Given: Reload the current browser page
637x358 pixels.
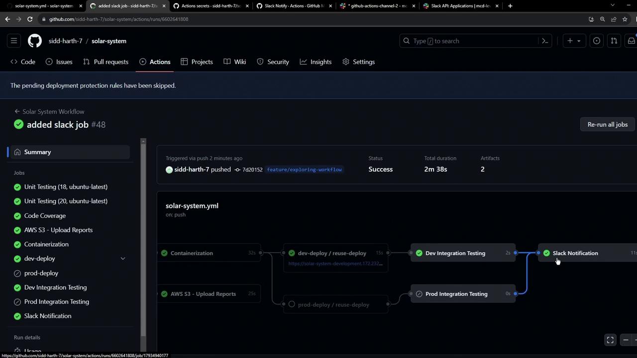Looking at the screenshot, I should point(30,19).
